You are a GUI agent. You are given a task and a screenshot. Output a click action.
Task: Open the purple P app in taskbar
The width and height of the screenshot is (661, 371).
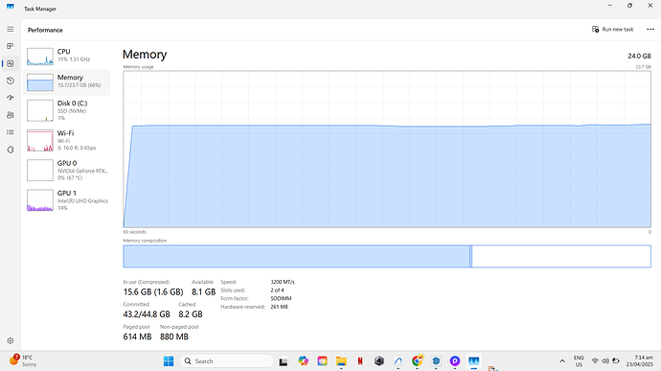click(455, 361)
